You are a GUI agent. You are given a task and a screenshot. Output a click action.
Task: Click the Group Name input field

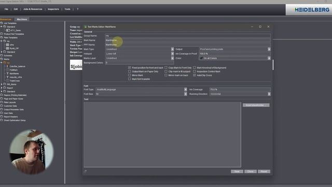(188, 36)
